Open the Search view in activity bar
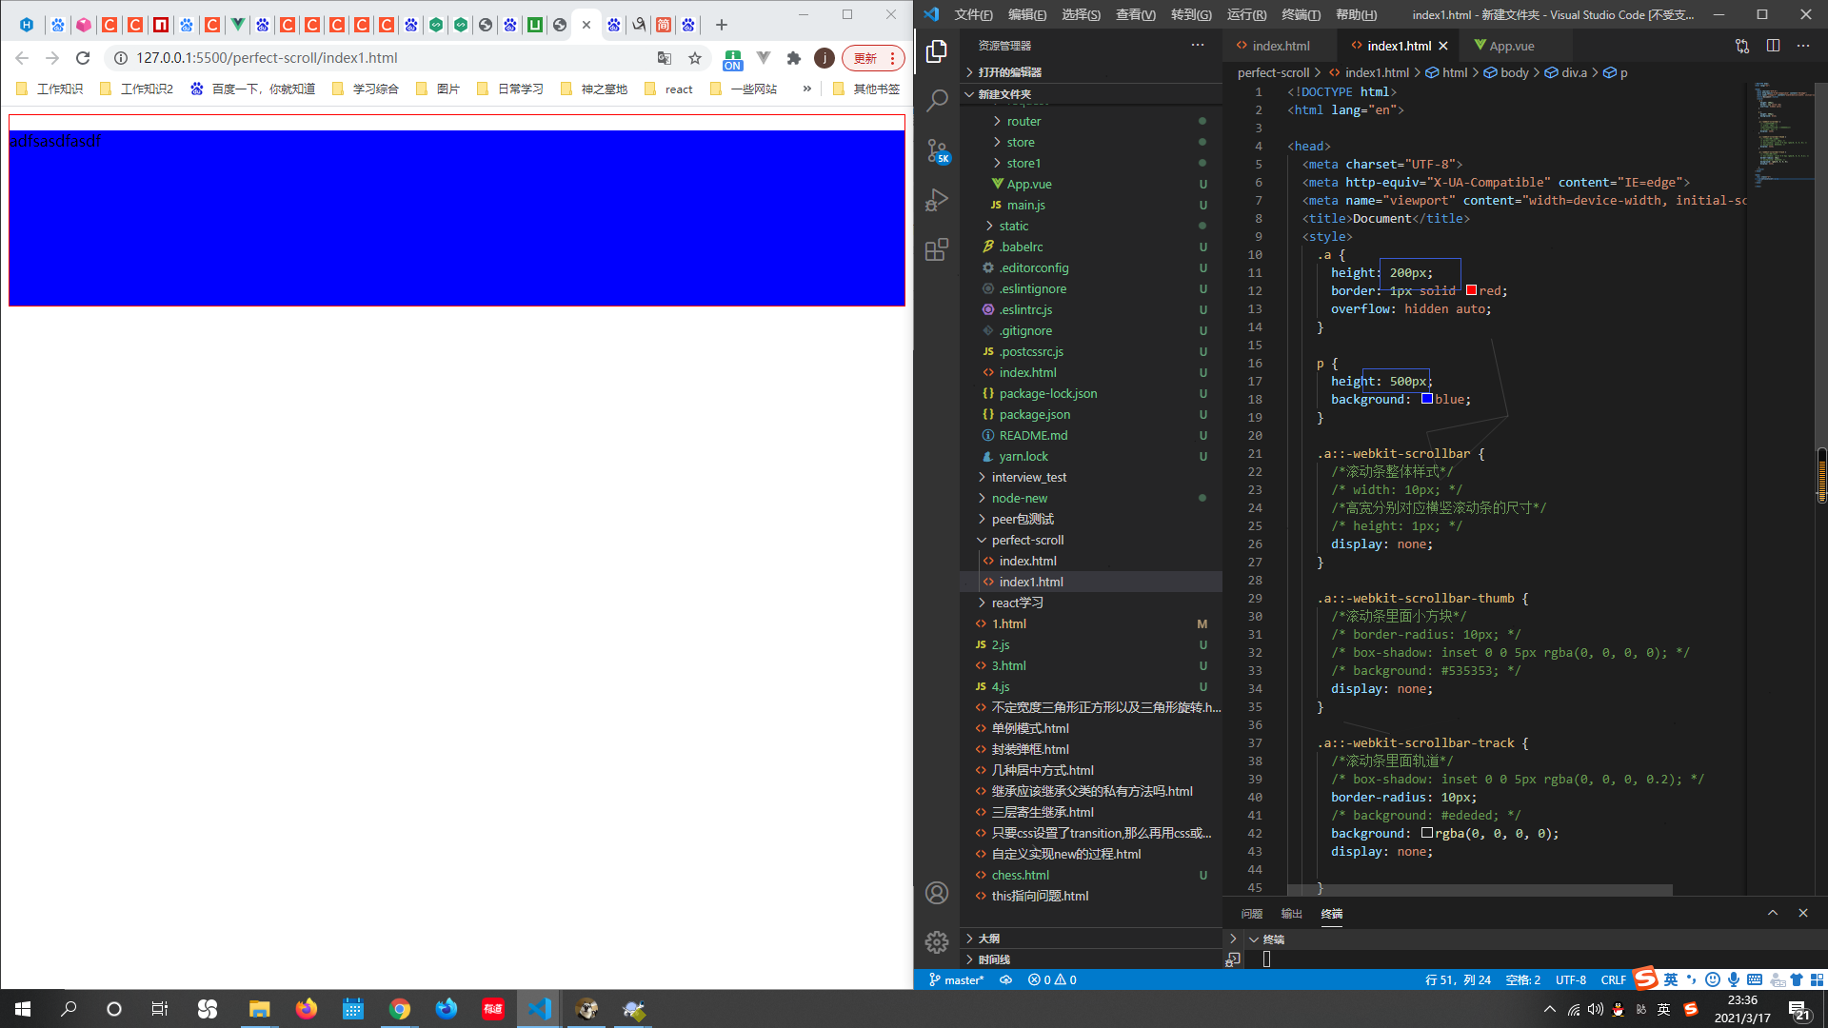The width and height of the screenshot is (1828, 1028). 937,100
